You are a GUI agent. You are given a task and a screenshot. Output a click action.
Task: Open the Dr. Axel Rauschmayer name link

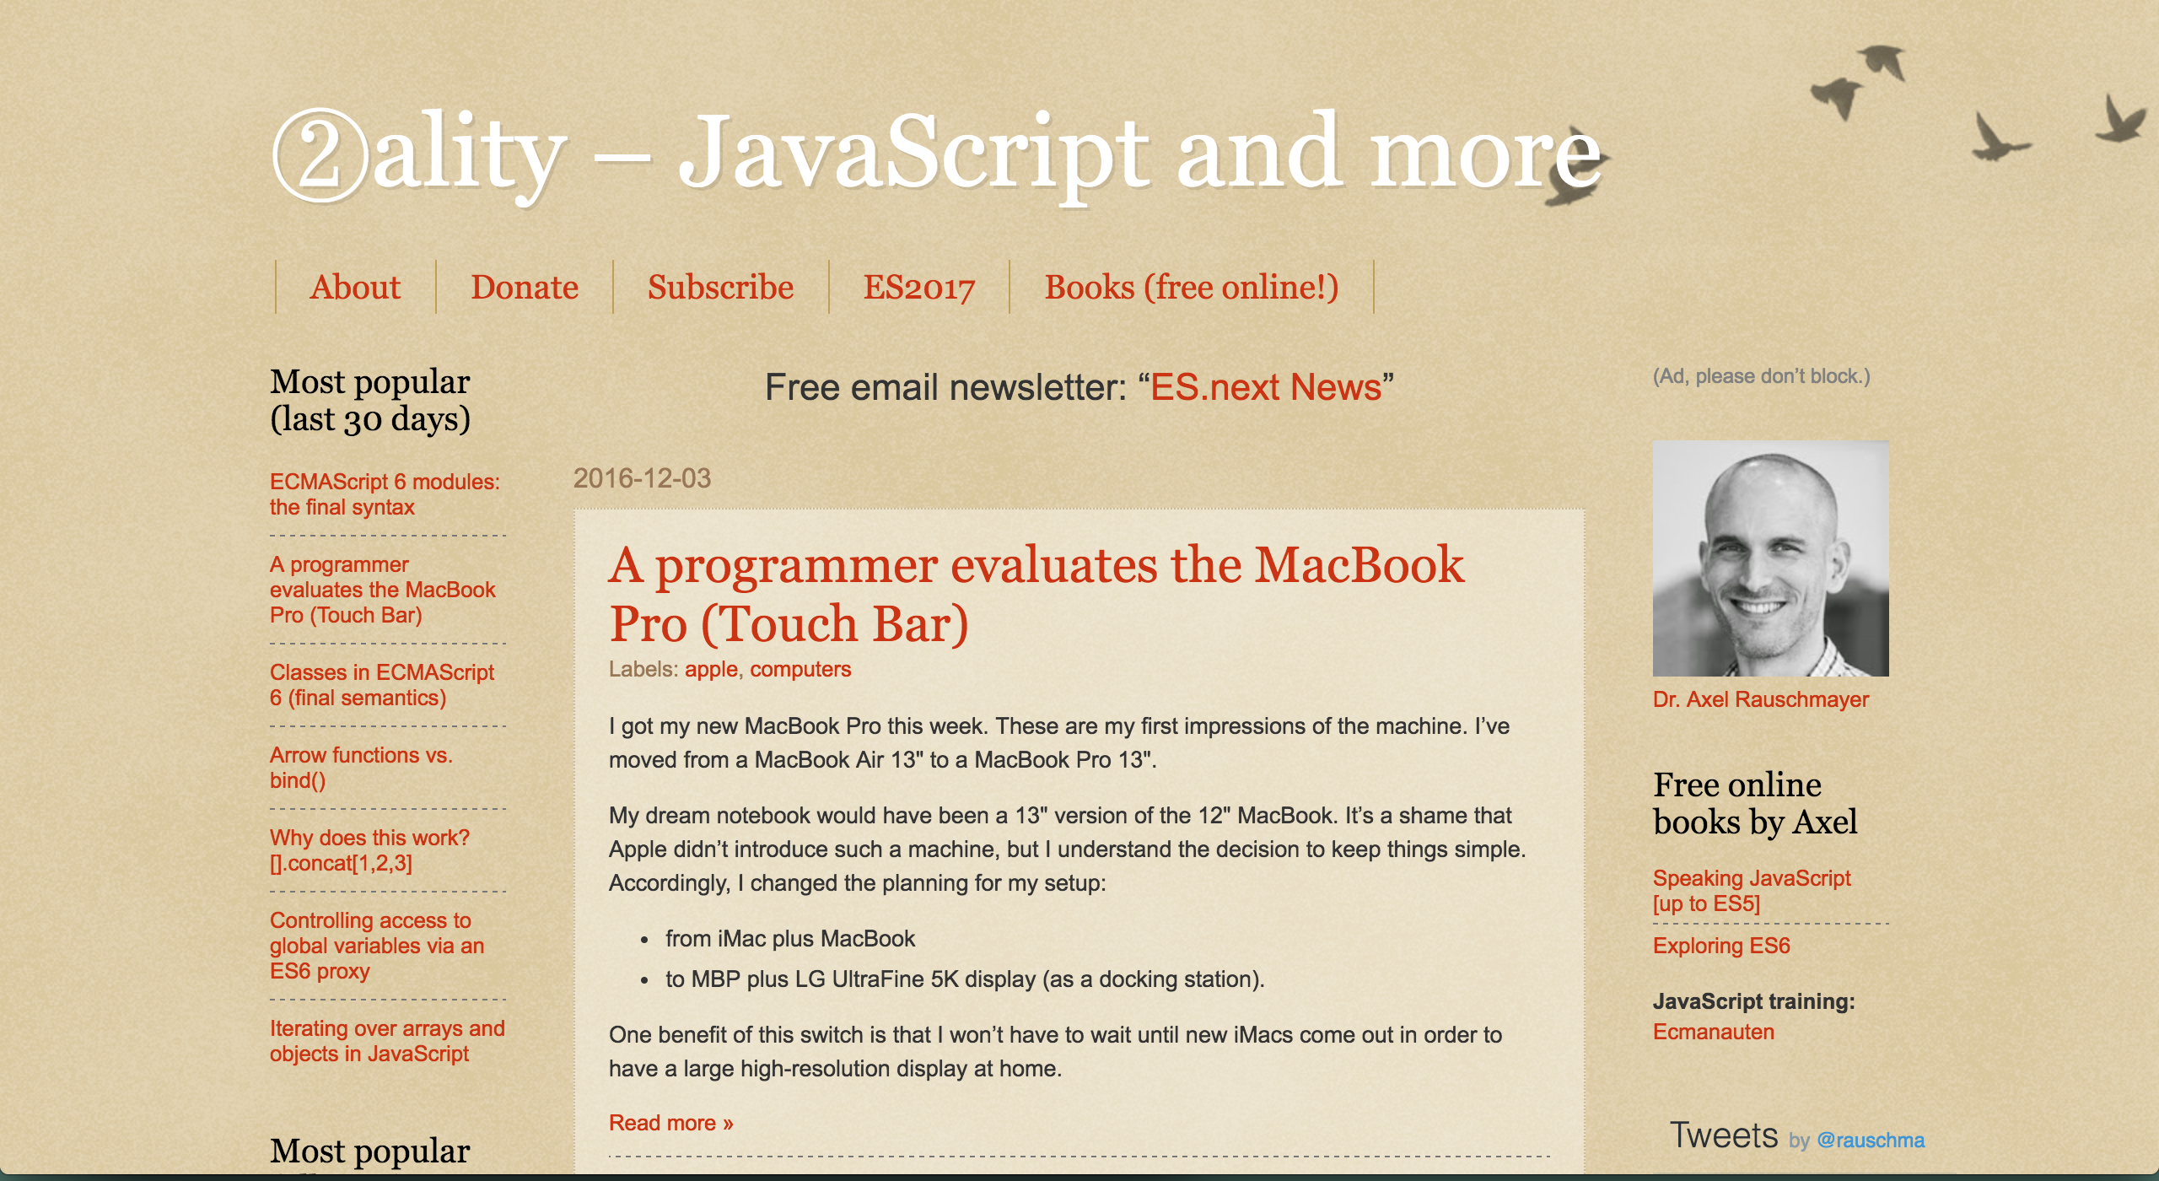click(x=1761, y=699)
